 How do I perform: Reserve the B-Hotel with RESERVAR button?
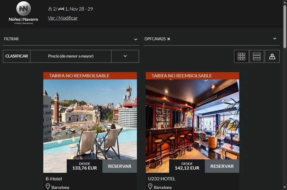pos(120,166)
